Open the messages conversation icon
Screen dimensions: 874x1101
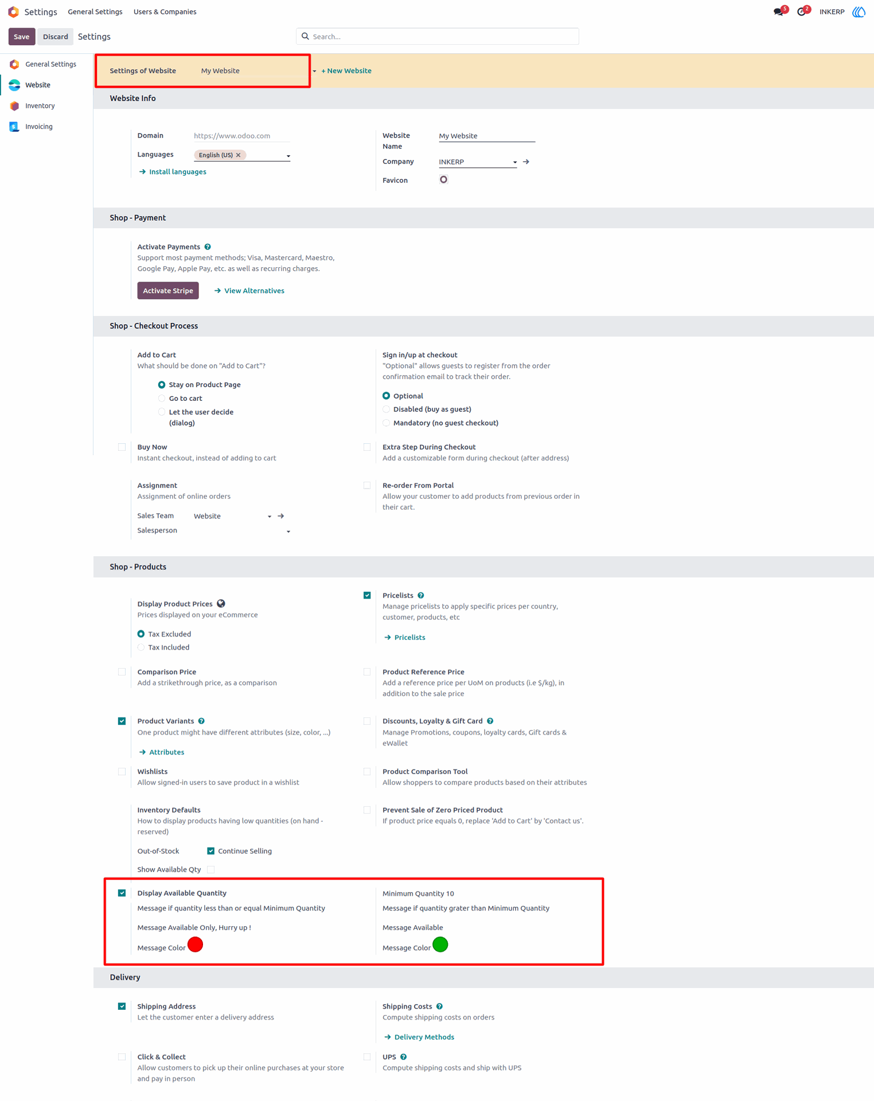pos(778,11)
